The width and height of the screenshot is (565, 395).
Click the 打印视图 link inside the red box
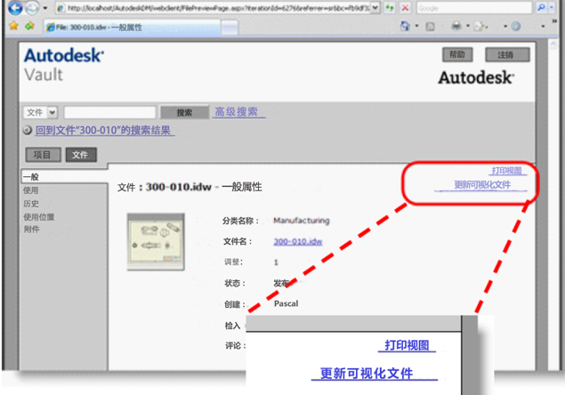pyautogui.click(x=508, y=171)
